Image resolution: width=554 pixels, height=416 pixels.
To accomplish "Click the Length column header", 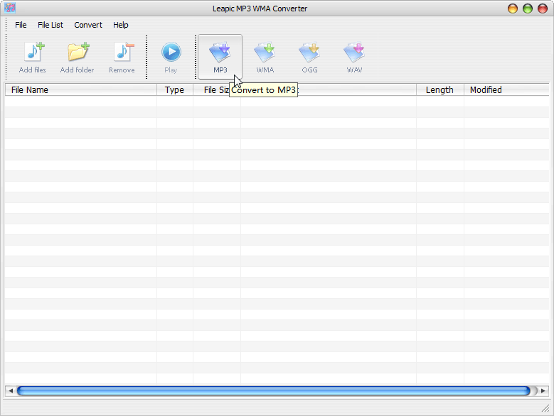I will tap(440, 90).
